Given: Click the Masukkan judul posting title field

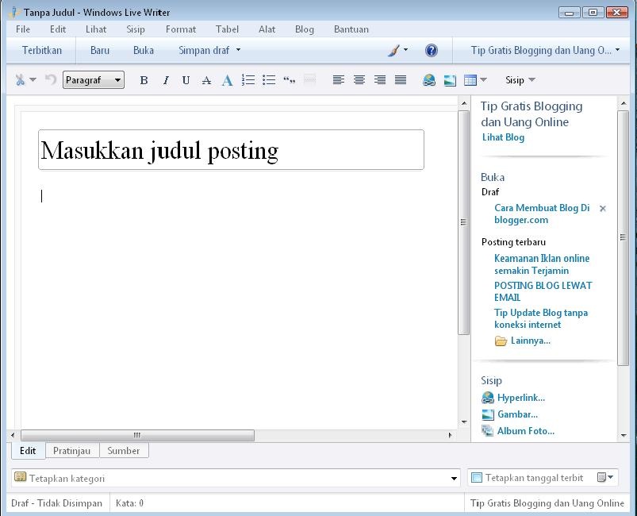Looking at the screenshot, I should 231,149.
